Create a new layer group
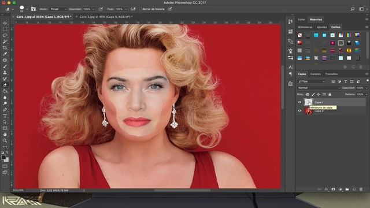The image size is (370, 208). tap(347, 189)
